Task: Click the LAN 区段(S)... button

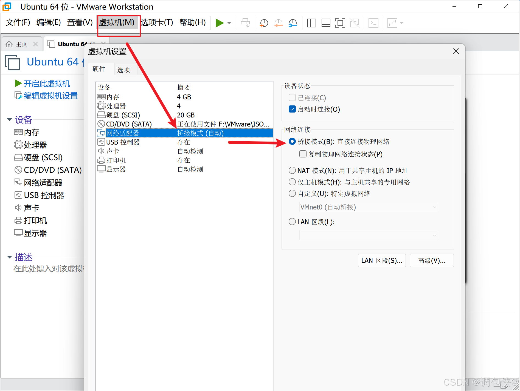Action: pos(382,260)
